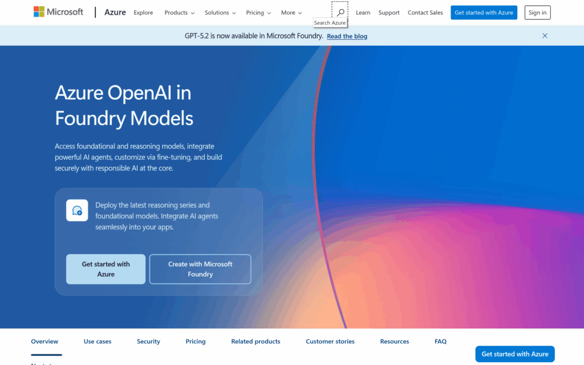Click the chat bubble deploy icon

(77, 210)
